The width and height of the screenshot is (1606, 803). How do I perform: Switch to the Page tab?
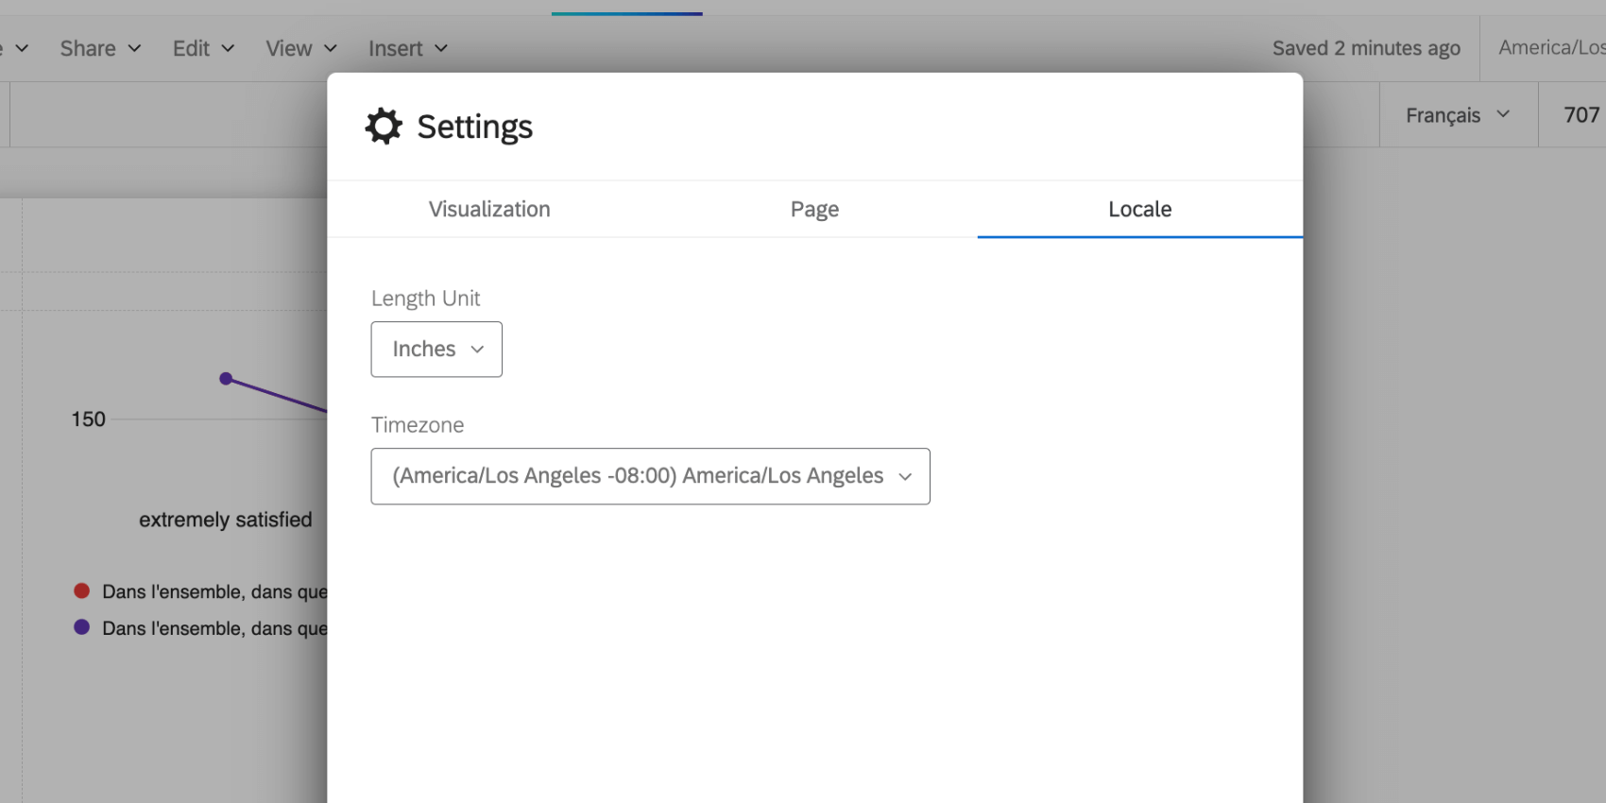tap(814, 209)
